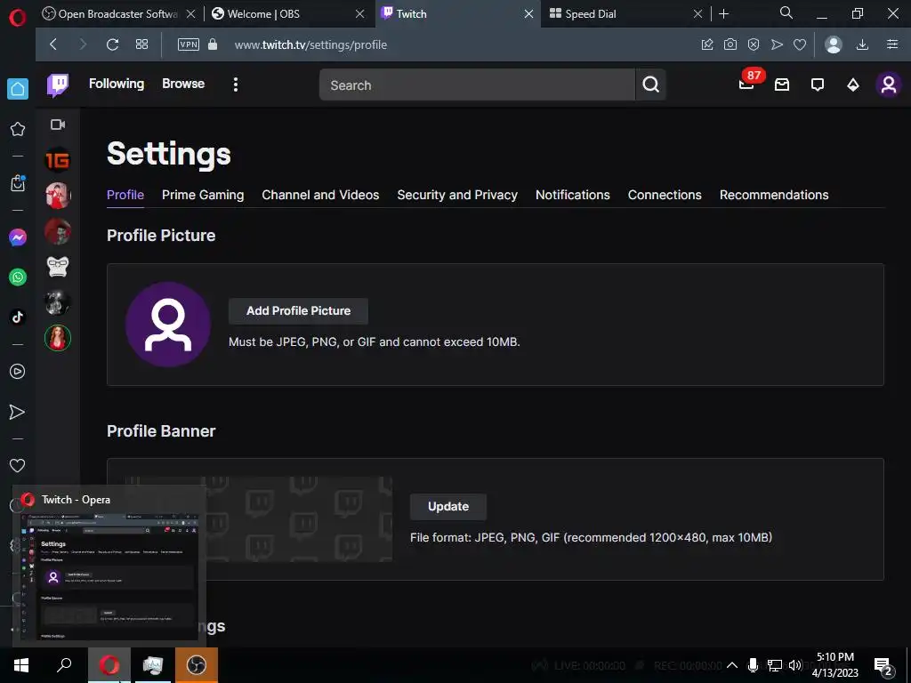Image resolution: width=911 pixels, height=683 pixels.
Task: Open the gorilla-face followed channel avatar
Action: [x=58, y=267]
